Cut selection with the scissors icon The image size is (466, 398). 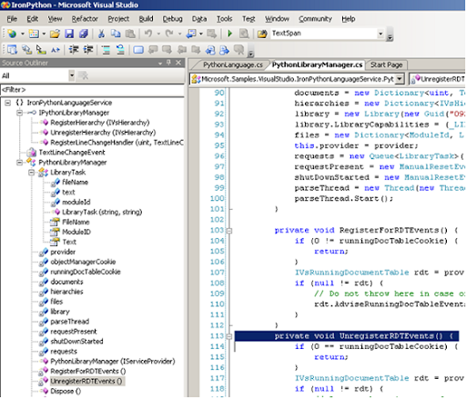click(x=101, y=34)
